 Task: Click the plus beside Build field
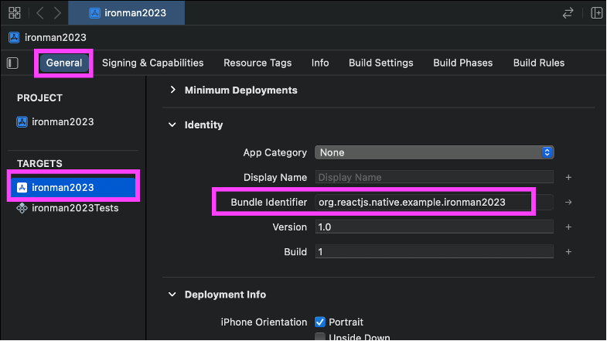click(x=568, y=252)
